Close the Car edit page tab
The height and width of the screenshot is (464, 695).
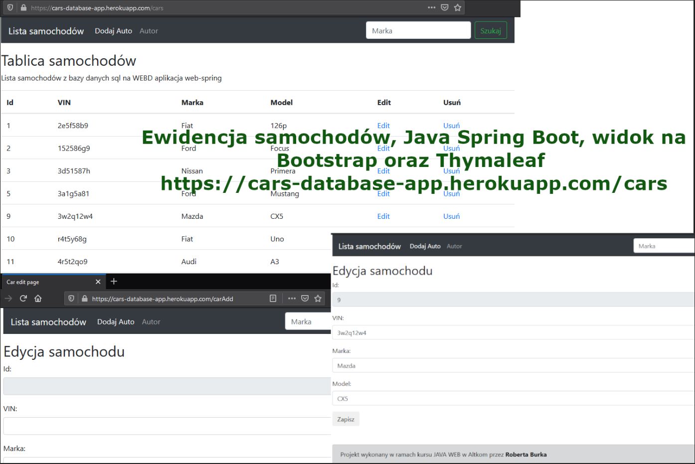click(98, 282)
